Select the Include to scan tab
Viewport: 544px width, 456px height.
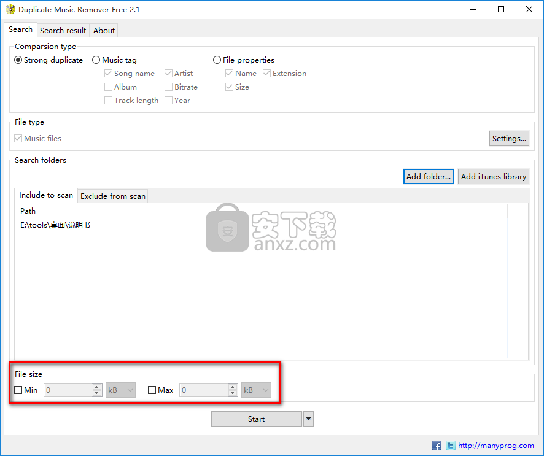point(46,195)
